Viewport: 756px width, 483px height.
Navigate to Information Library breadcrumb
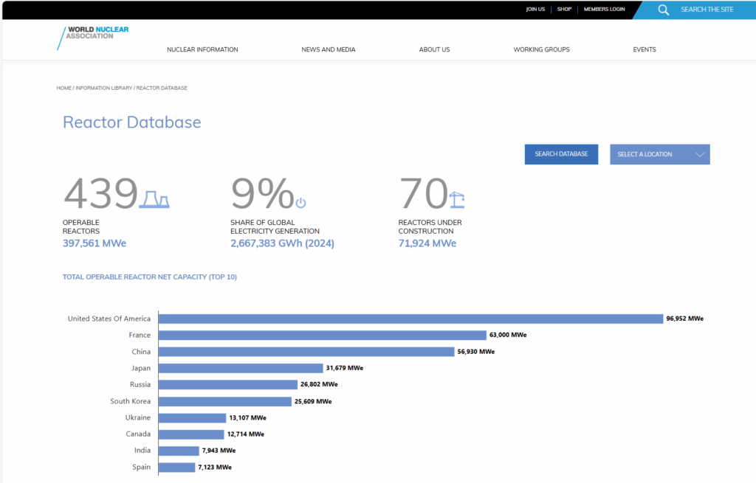tap(103, 88)
